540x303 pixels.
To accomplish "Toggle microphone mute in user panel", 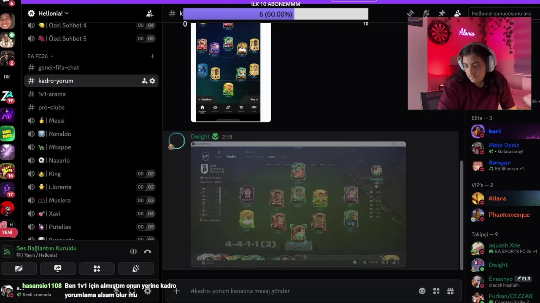I will coord(116,291).
